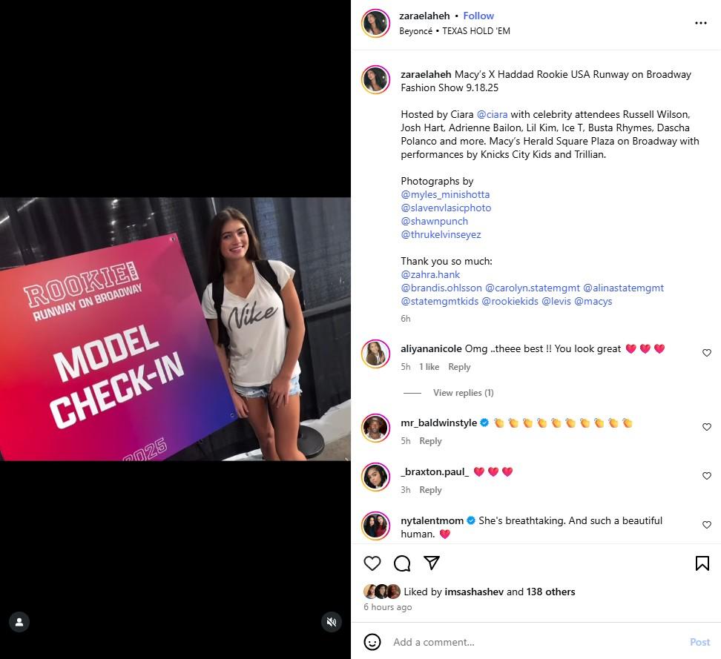721x659 pixels.
Task: Open nytalentmom's profile avatar
Action: point(375,526)
